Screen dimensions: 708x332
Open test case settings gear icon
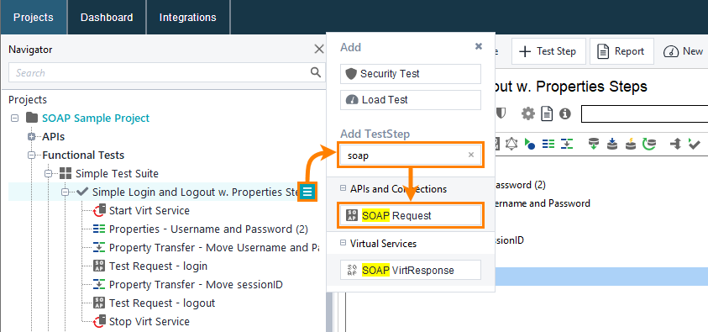tap(527, 113)
